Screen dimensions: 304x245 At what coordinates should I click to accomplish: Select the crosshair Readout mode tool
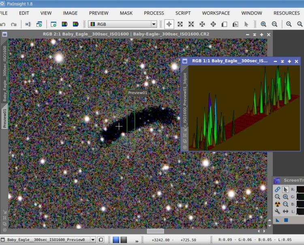pos(169,24)
